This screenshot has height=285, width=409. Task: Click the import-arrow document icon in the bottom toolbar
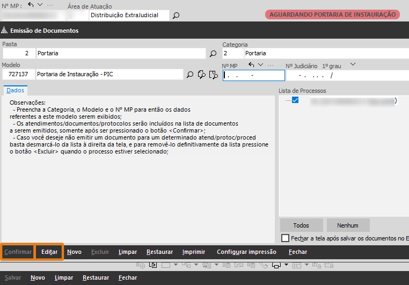(207, 265)
